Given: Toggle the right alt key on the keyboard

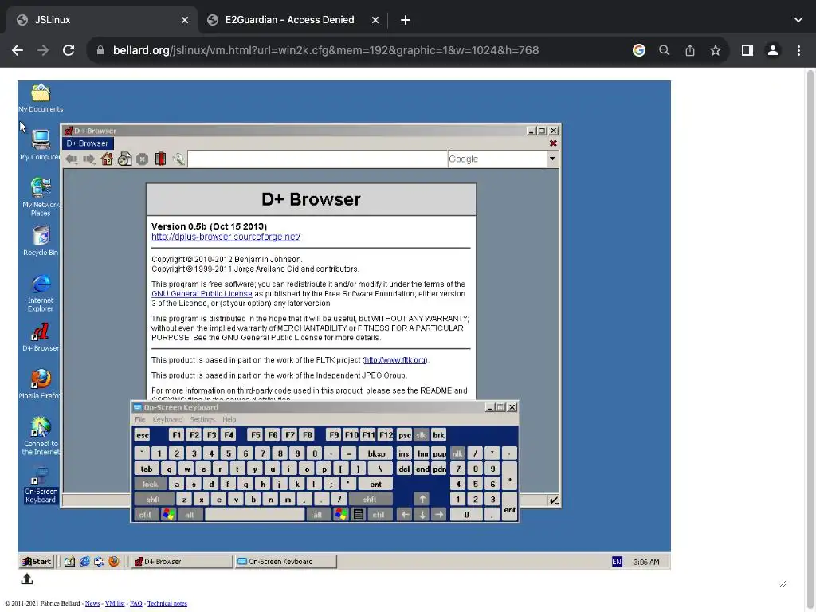Looking at the screenshot, I should (x=317, y=516).
